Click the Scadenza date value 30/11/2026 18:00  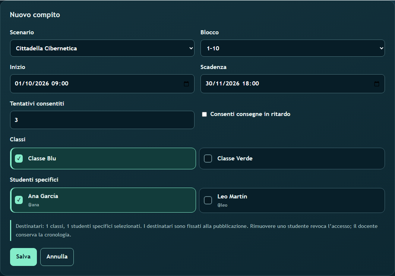tap(232, 84)
